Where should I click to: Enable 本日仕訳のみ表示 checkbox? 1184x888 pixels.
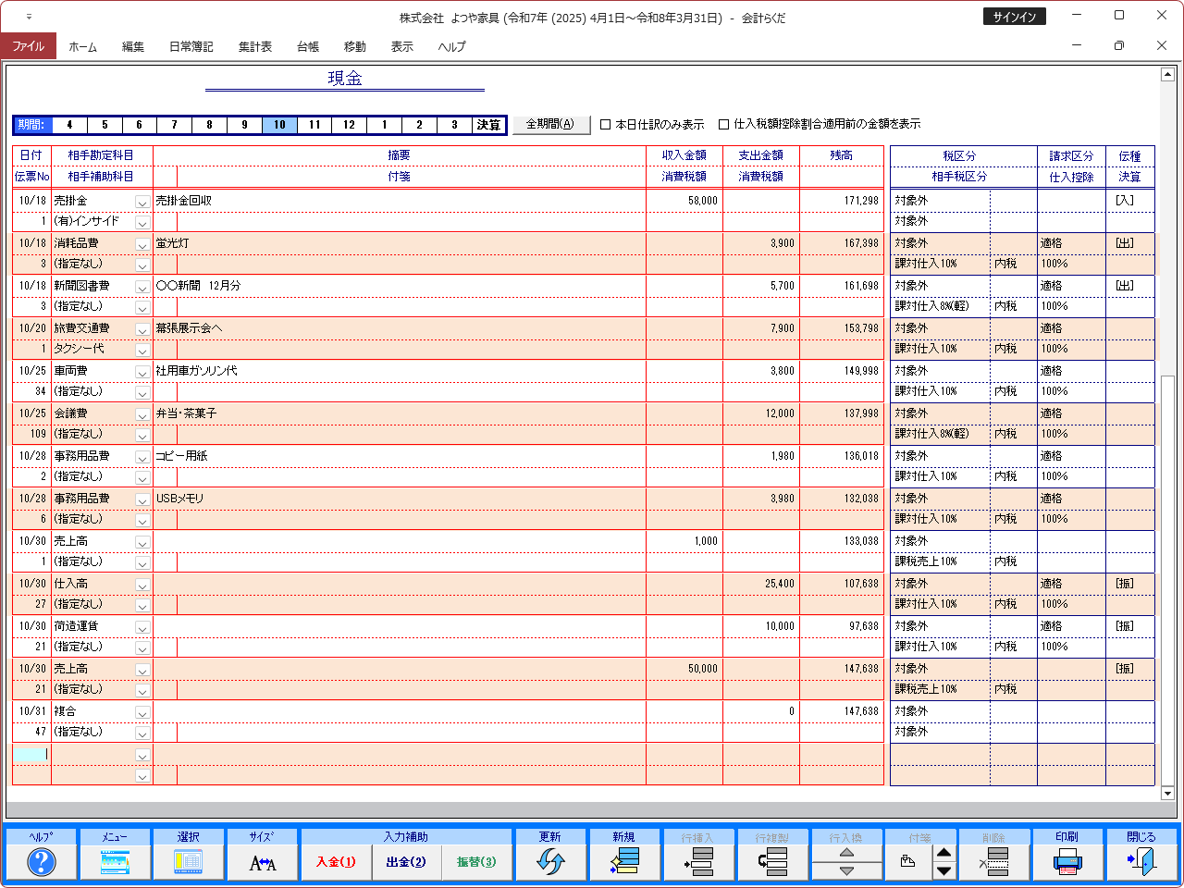click(x=606, y=125)
